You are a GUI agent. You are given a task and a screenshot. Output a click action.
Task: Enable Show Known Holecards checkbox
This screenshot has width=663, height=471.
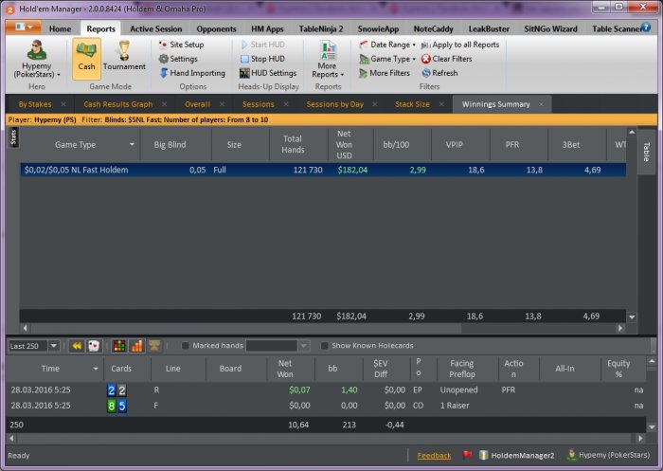click(x=325, y=346)
